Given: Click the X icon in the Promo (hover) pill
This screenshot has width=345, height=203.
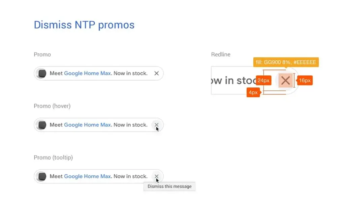Looking at the screenshot, I should tap(156, 125).
